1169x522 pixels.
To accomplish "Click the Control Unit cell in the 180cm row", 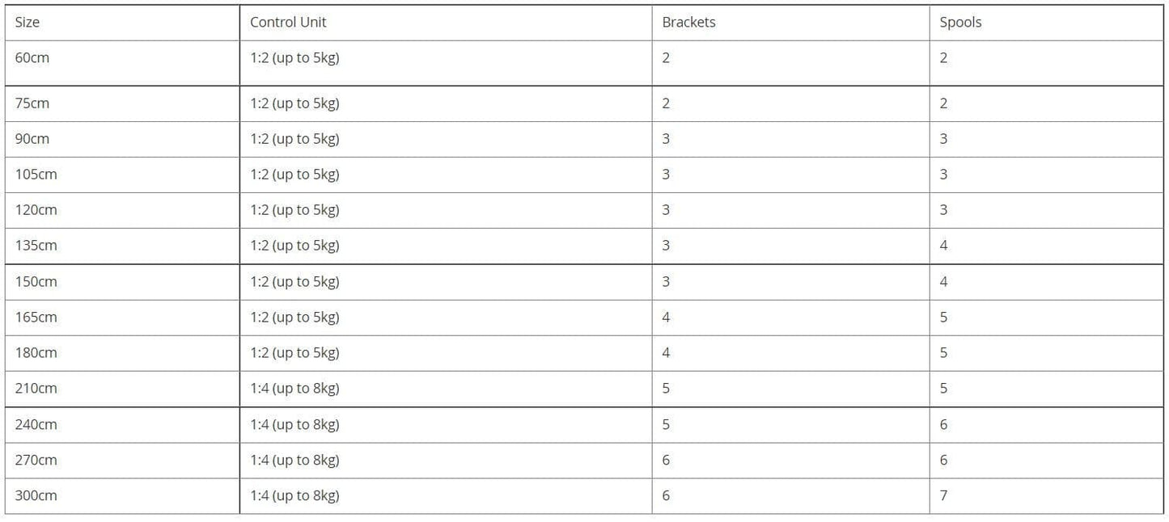I will [x=294, y=353].
